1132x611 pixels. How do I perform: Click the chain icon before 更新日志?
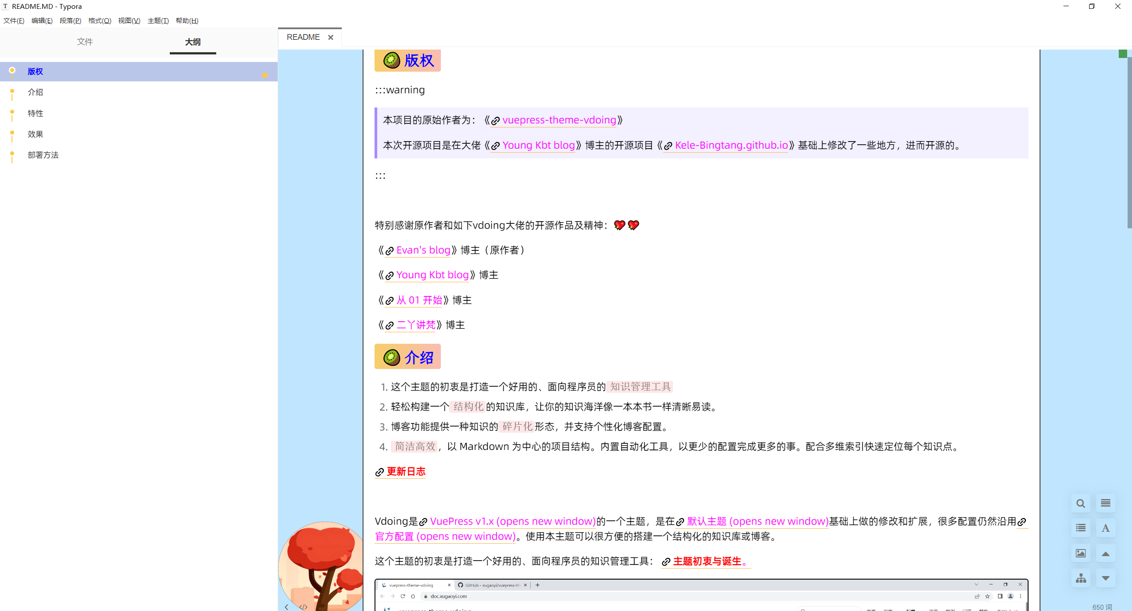(379, 473)
